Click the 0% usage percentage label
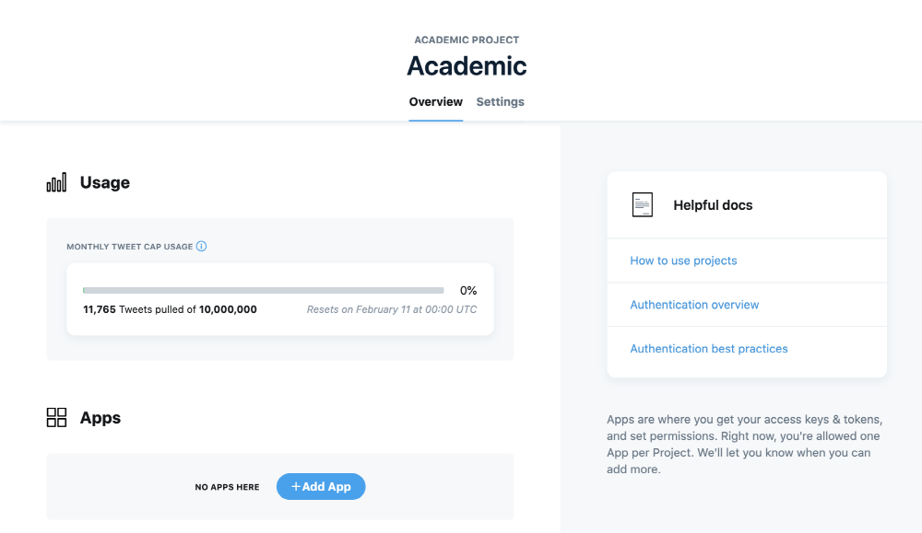Viewport: 922px width, 533px height. (x=468, y=290)
